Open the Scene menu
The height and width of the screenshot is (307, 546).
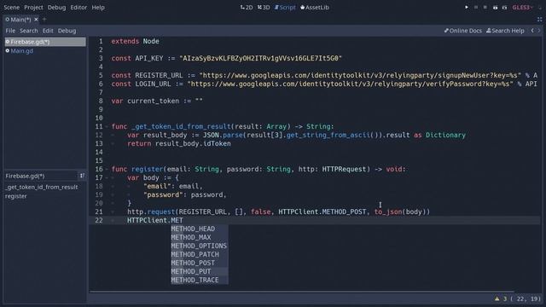click(x=11, y=8)
